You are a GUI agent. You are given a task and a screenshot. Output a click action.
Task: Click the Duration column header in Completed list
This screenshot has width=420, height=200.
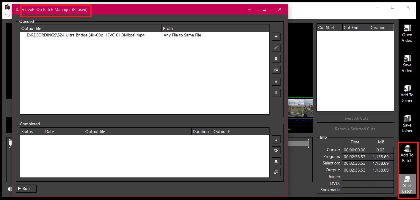[x=202, y=132]
